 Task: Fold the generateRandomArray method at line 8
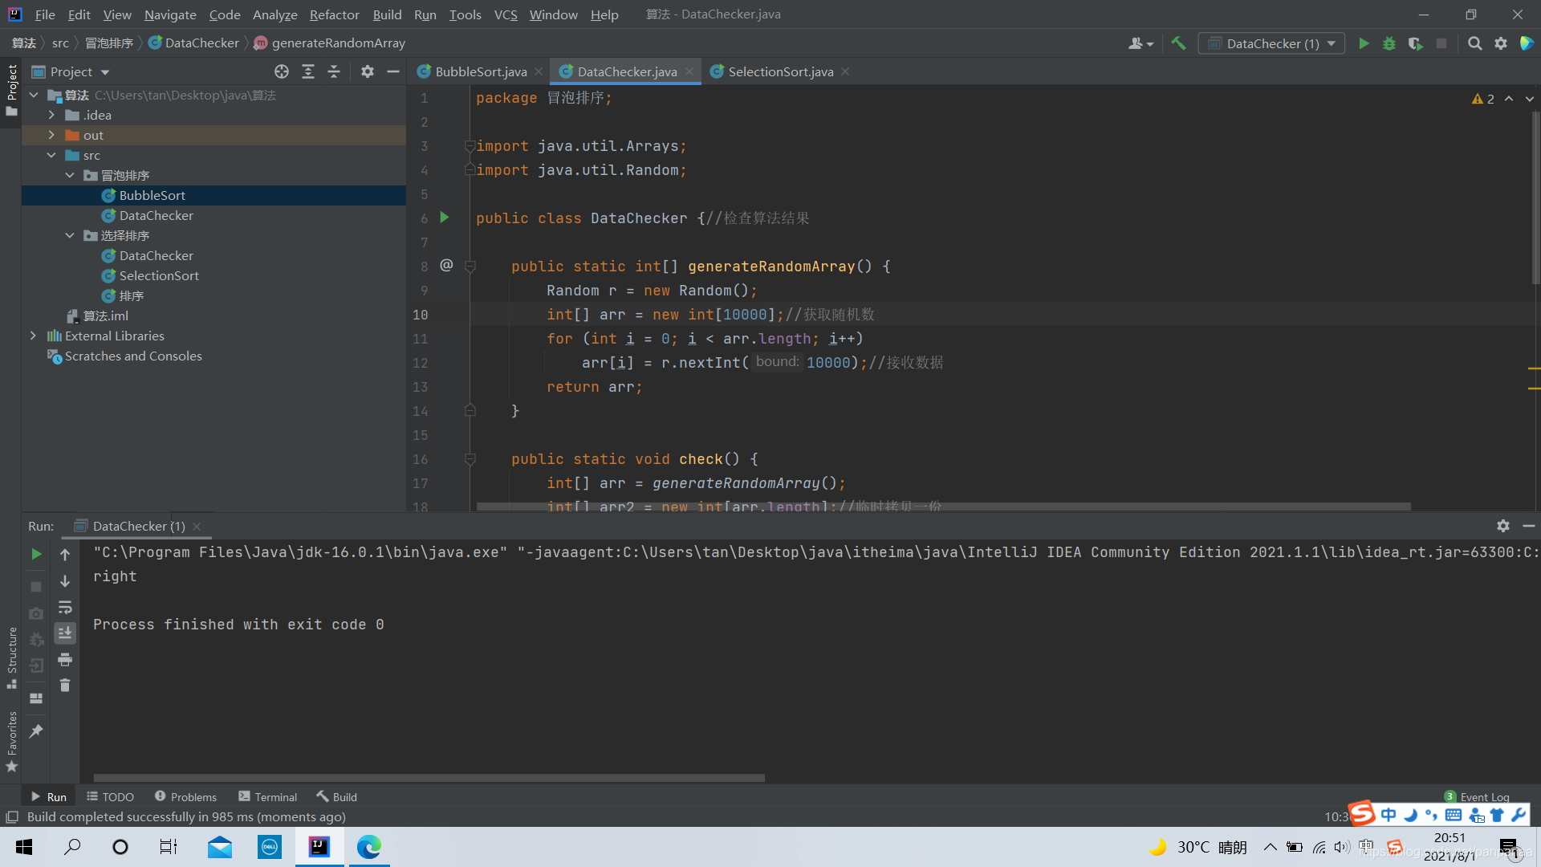(470, 267)
